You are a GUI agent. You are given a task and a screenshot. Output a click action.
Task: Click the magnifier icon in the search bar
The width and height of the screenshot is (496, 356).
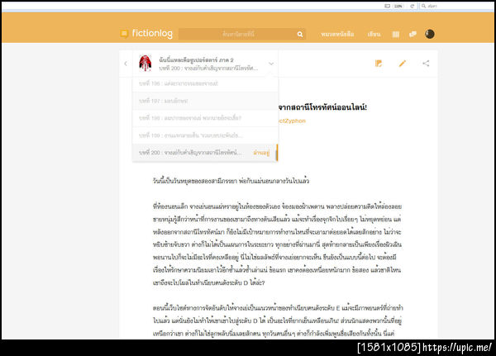coord(300,34)
